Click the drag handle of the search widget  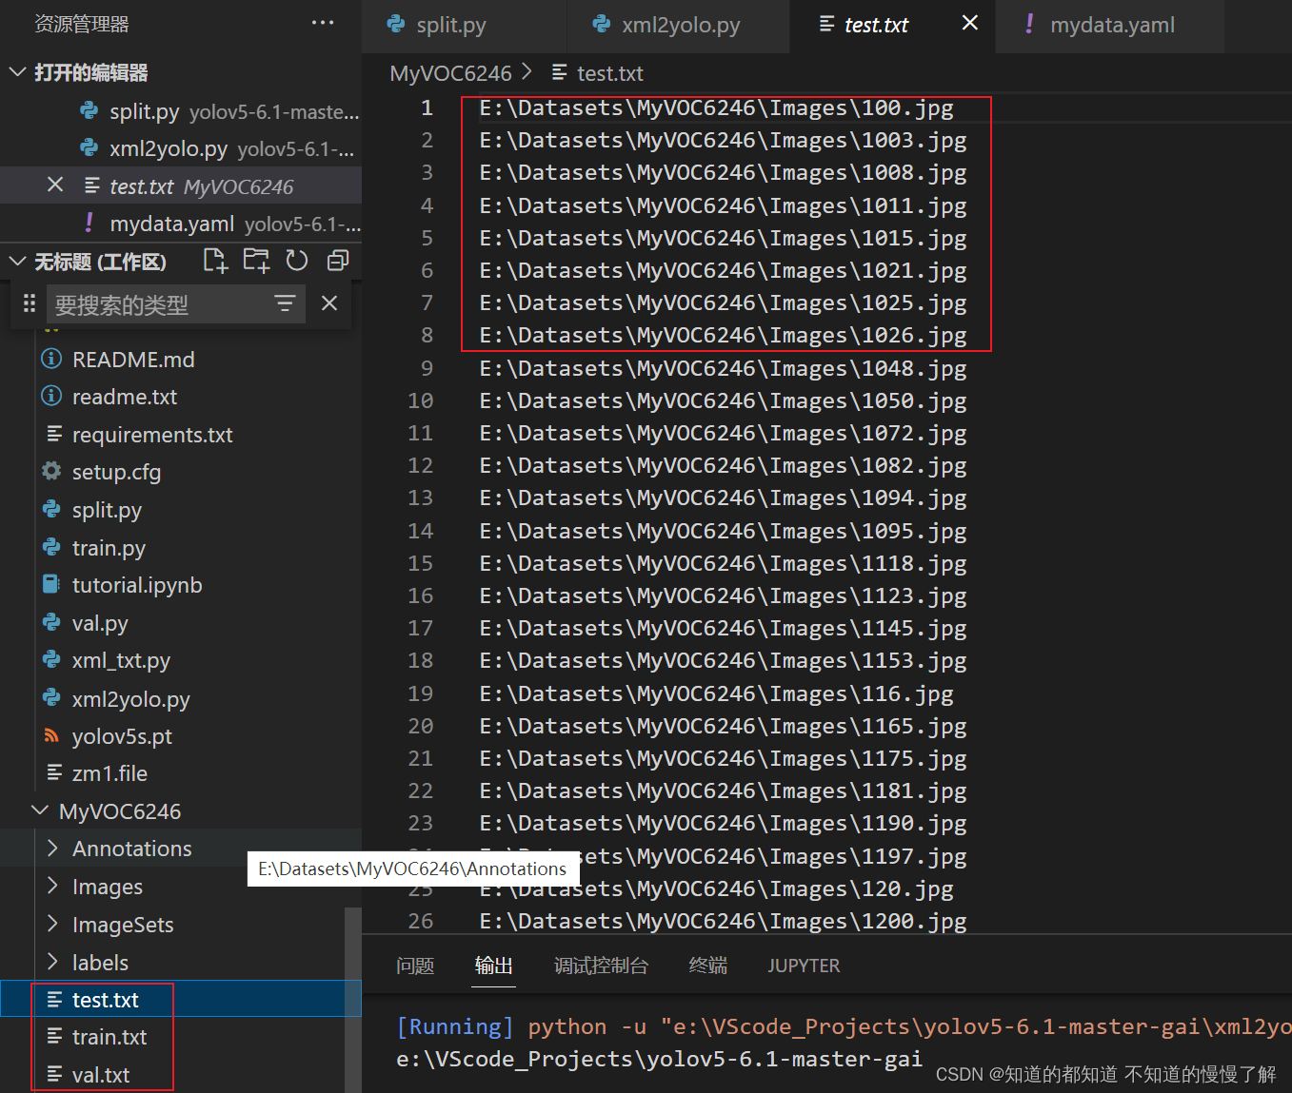click(x=30, y=303)
